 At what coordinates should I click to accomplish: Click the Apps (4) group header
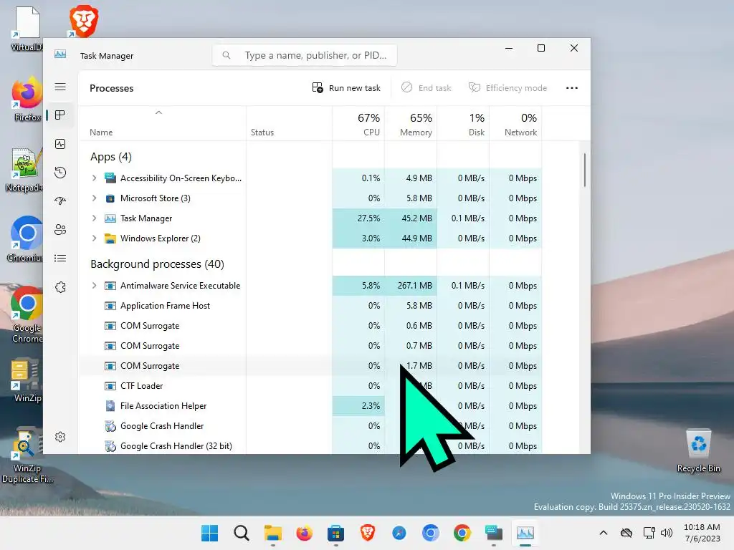(111, 157)
